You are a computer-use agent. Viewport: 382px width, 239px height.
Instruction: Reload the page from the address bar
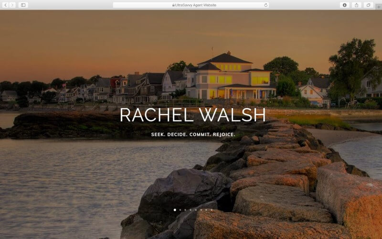(x=265, y=5)
